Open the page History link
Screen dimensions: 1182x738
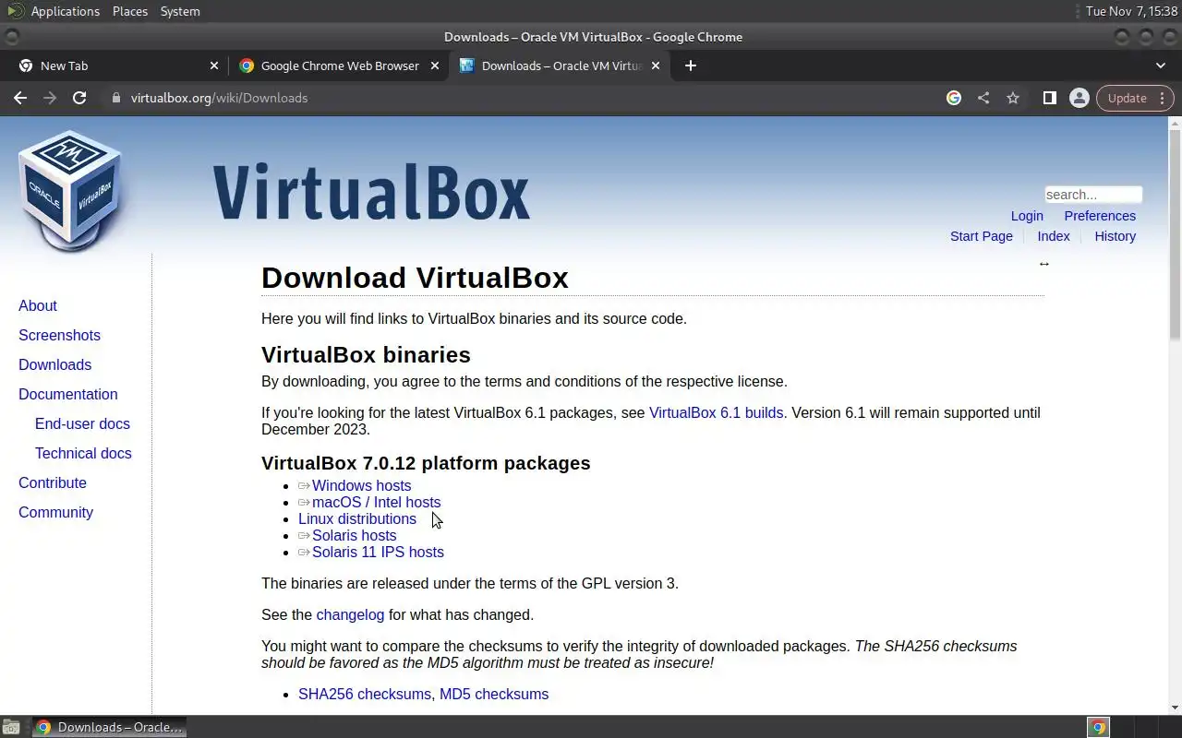tap(1115, 236)
